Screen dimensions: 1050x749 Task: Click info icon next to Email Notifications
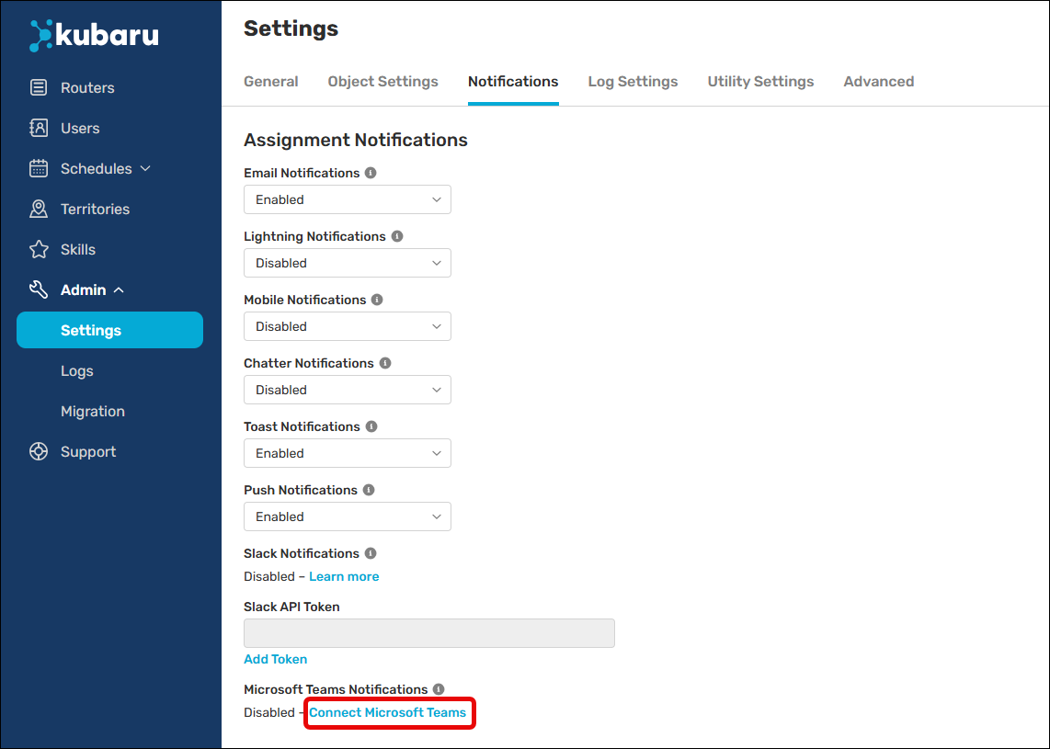[371, 173]
